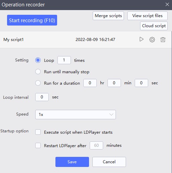
Task: Open settings gear for My script1
Action: (152, 40)
